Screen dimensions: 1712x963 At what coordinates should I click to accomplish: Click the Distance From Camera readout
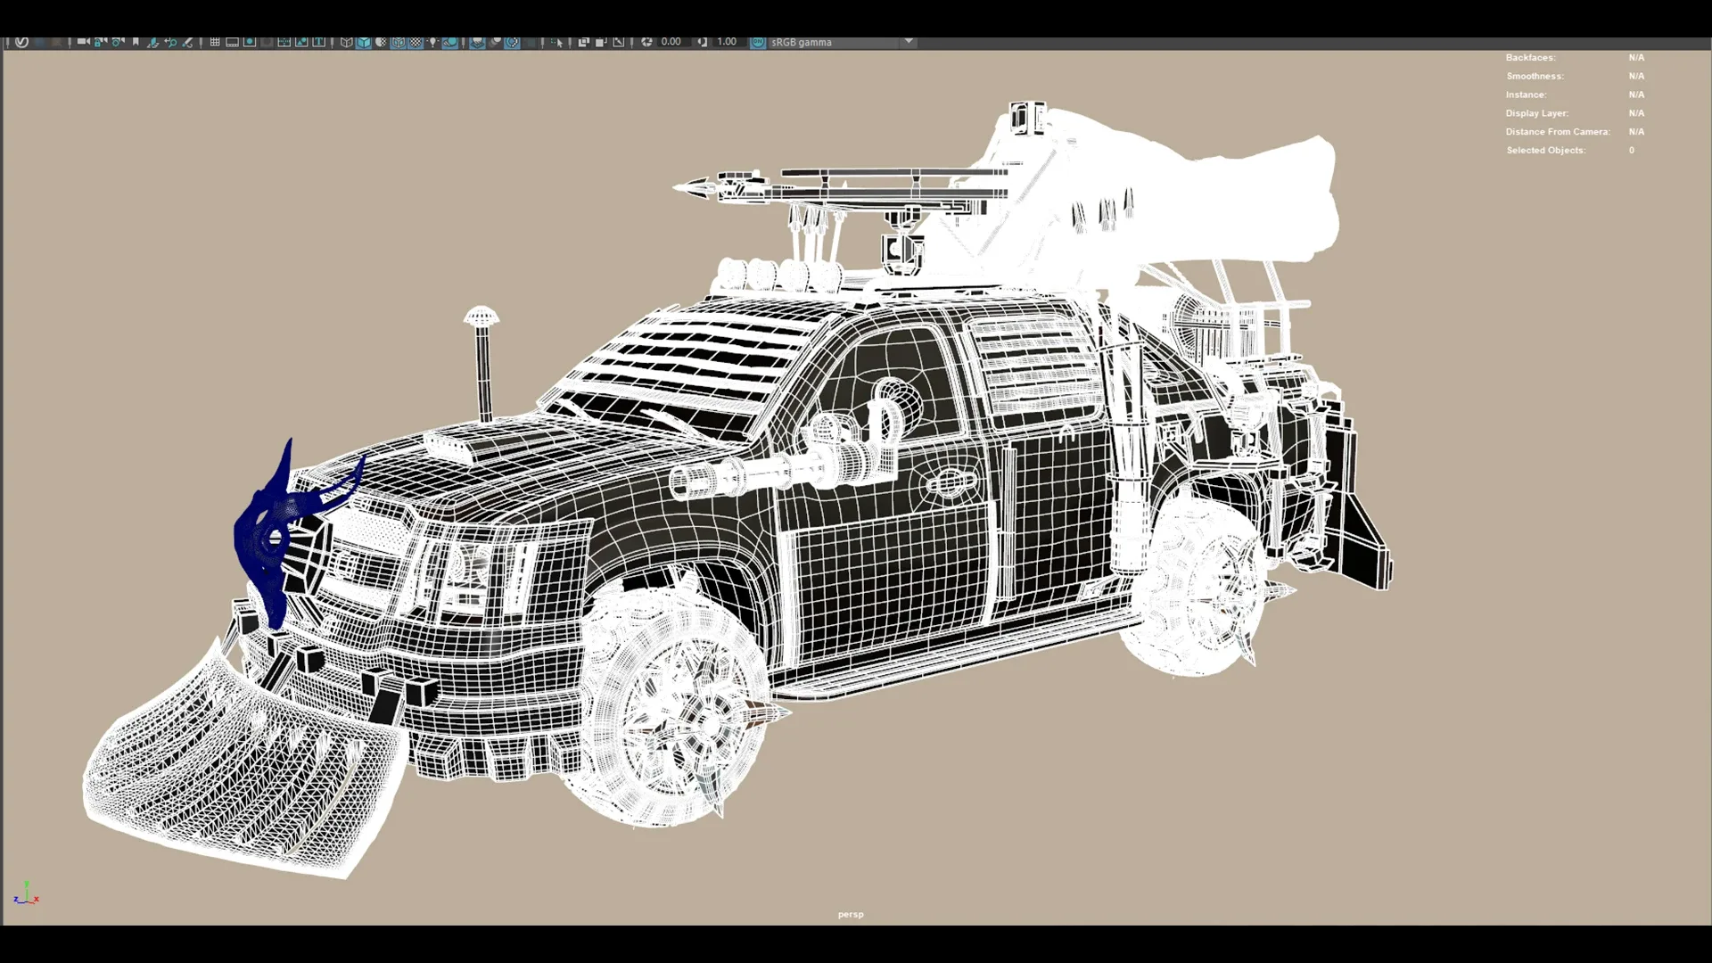[1558, 131]
